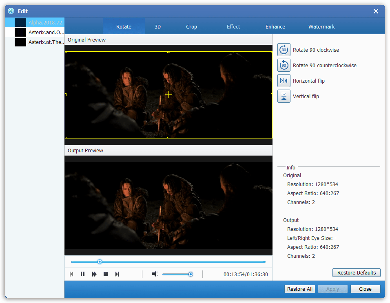The width and height of the screenshot is (390, 303).
Task: Click the Vertical flip label
Action: pyautogui.click(x=306, y=97)
